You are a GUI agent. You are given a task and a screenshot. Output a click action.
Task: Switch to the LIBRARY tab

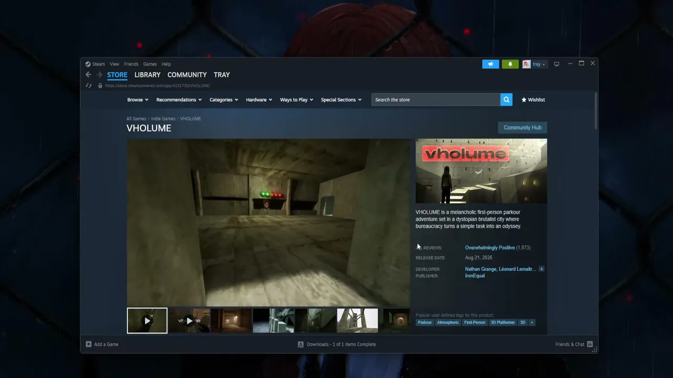point(147,75)
